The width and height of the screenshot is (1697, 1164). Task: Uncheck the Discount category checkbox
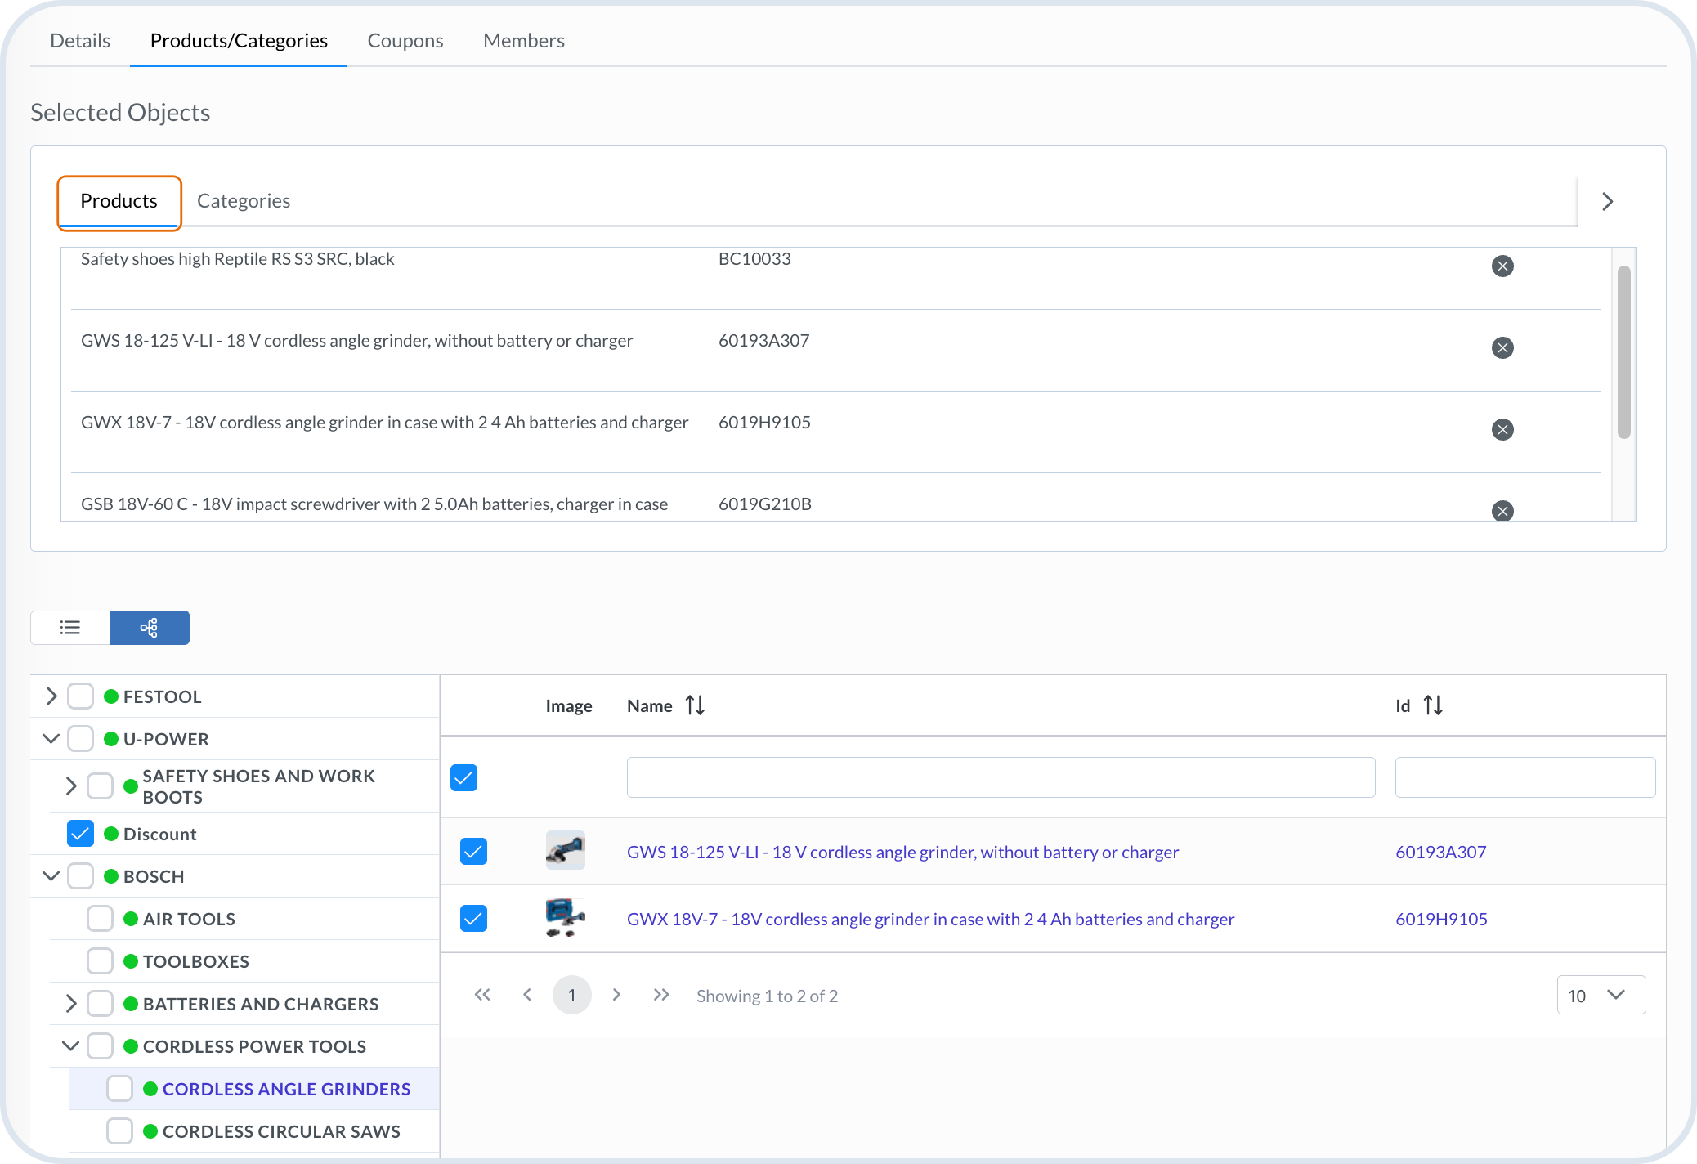[x=80, y=834]
